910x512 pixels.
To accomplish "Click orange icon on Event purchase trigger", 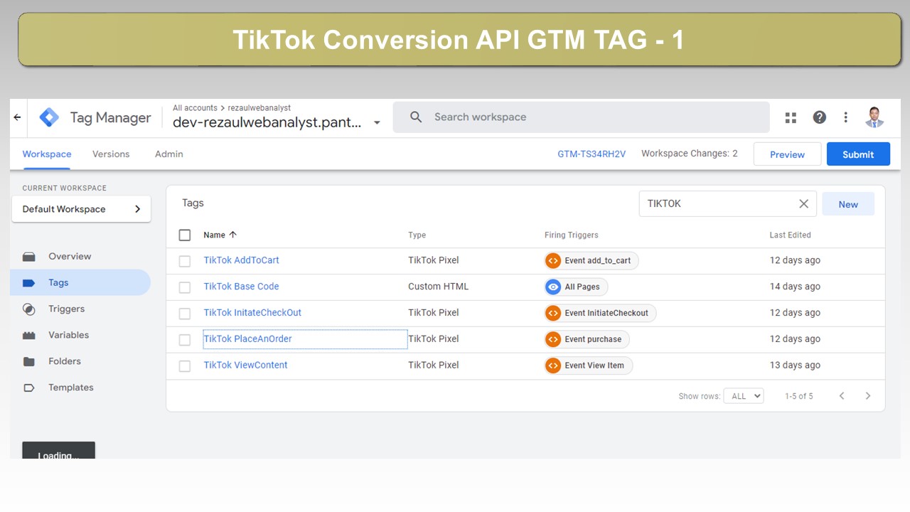I will point(553,339).
